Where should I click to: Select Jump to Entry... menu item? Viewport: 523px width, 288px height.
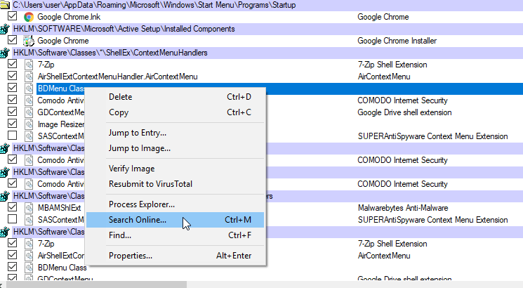[175, 133]
